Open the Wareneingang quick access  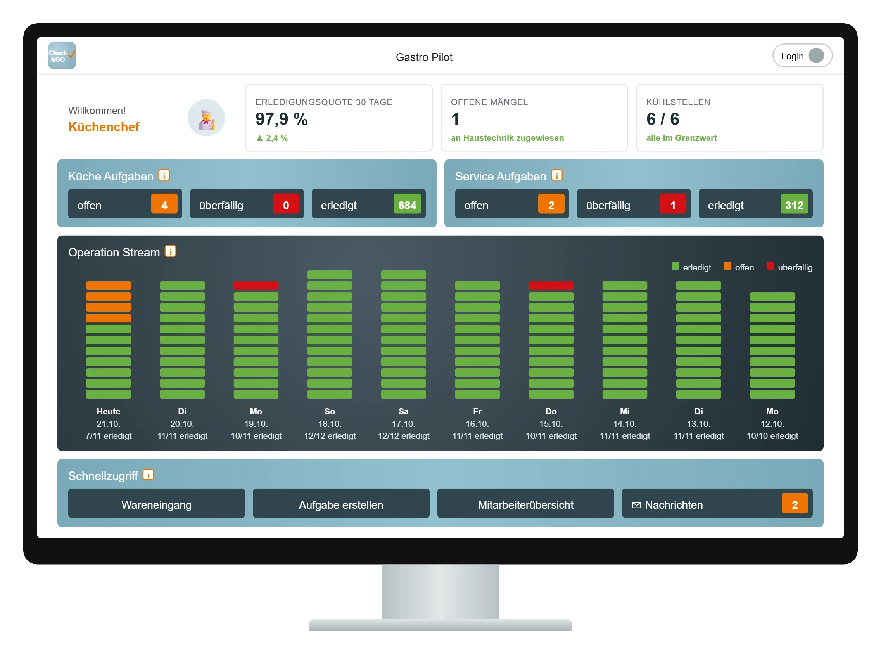[157, 504]
